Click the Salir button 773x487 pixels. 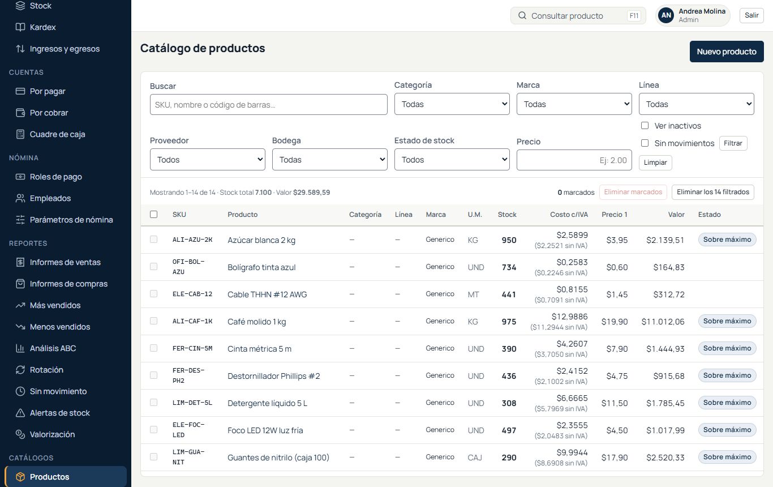751,15
